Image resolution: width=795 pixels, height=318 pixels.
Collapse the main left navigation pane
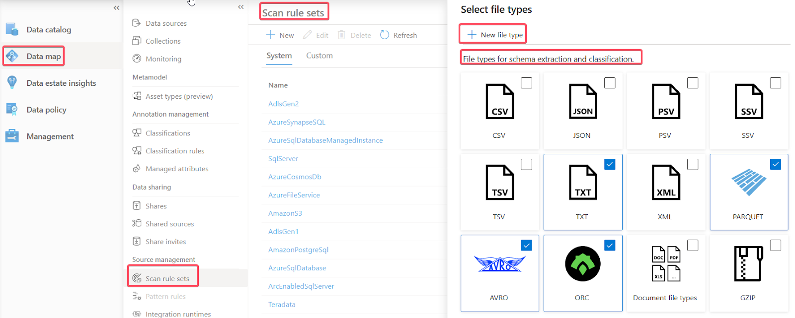pos(116,7)
